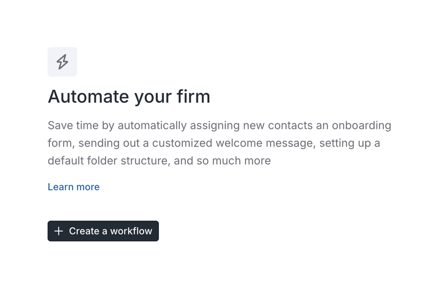The width and height of the screenshot is (438, 290).
Task: Click the Create a workflow button
Action: click(103, 231)
